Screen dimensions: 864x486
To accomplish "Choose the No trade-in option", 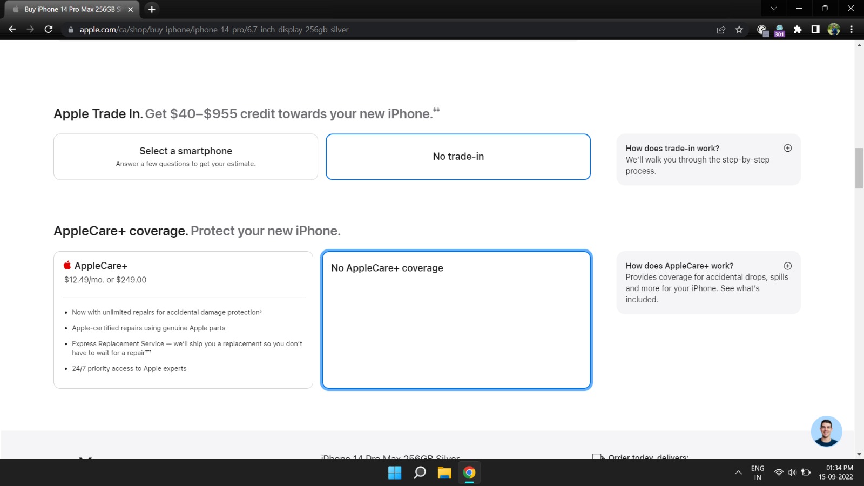I will click(x=458, y=157).
